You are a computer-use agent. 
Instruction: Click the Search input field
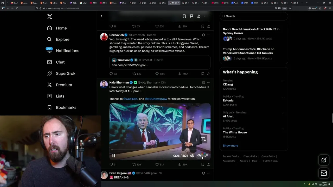coord(254,16)
